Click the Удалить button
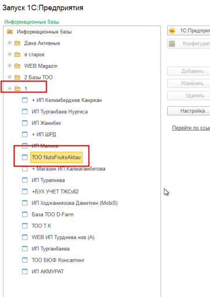The height and width of the screenshot is (297, 210). (x=189, y=96)
